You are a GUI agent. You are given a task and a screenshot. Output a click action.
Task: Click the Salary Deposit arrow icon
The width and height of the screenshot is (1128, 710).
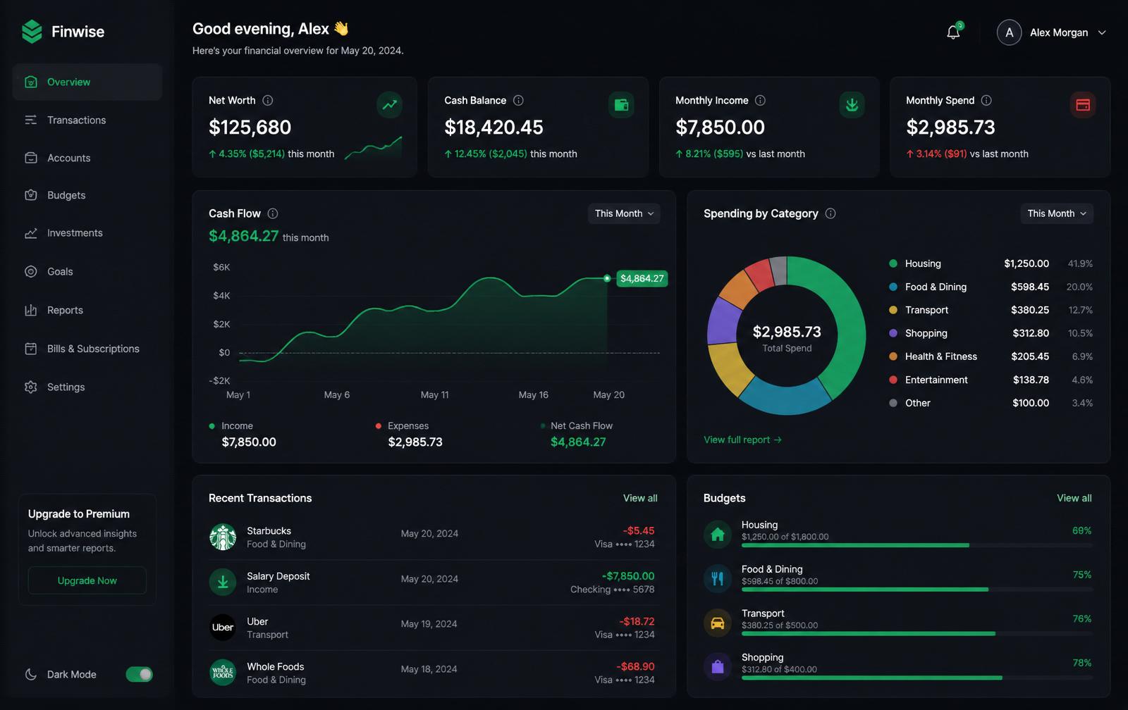(x=223, y=583)
